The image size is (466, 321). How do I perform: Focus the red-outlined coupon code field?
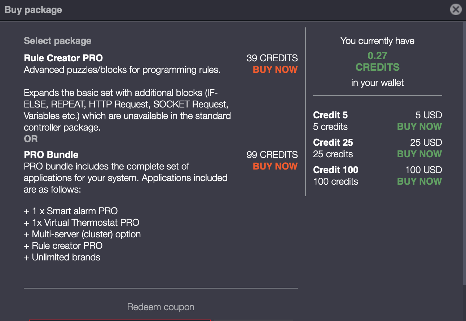(119, 320)
